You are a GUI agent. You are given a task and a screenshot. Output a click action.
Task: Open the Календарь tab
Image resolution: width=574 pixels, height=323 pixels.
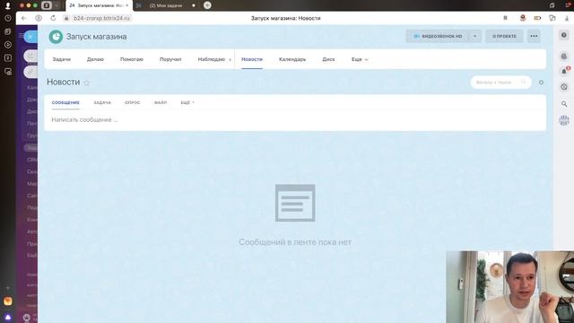pyautogui.click(x=292, y=59)
